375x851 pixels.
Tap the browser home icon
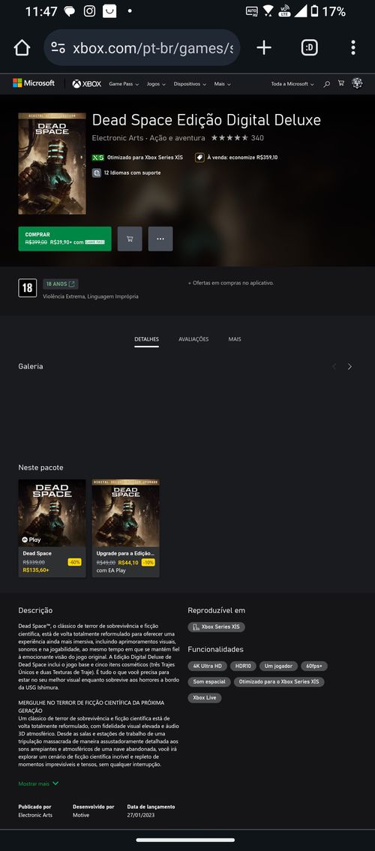22,48
